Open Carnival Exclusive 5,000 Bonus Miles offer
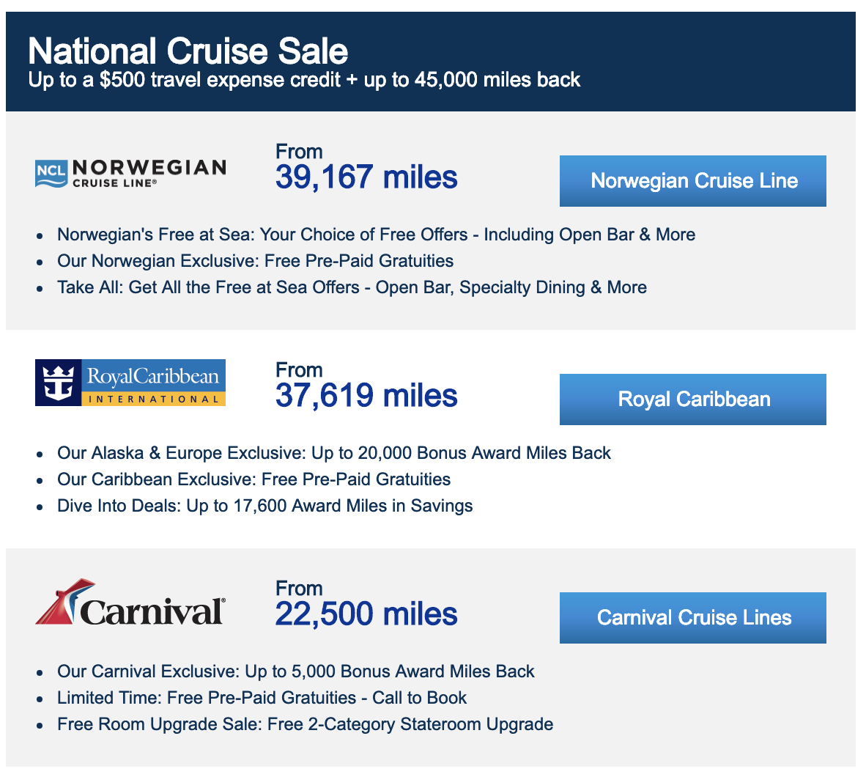The width and height of the screenshot is (866, 777). point(296,671)
